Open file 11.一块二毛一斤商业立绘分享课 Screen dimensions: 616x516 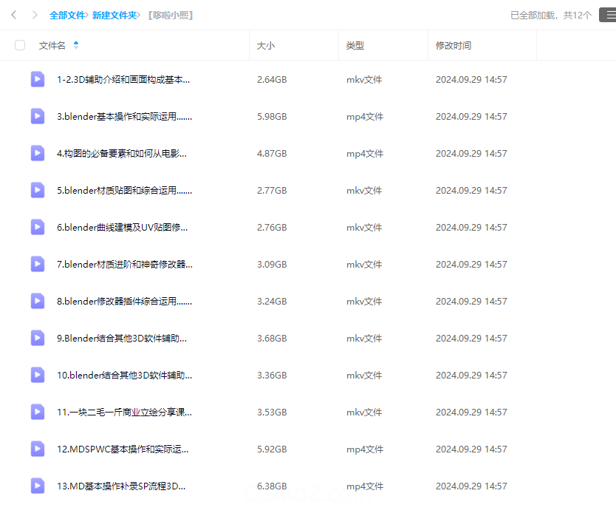pyautogui.click(x=124, y=412)
